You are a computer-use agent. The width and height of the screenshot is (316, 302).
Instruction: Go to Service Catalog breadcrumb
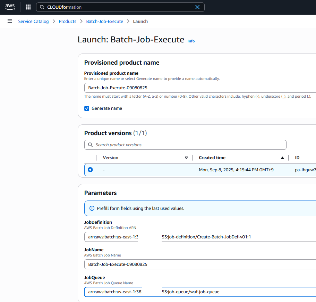click(33, 22)
